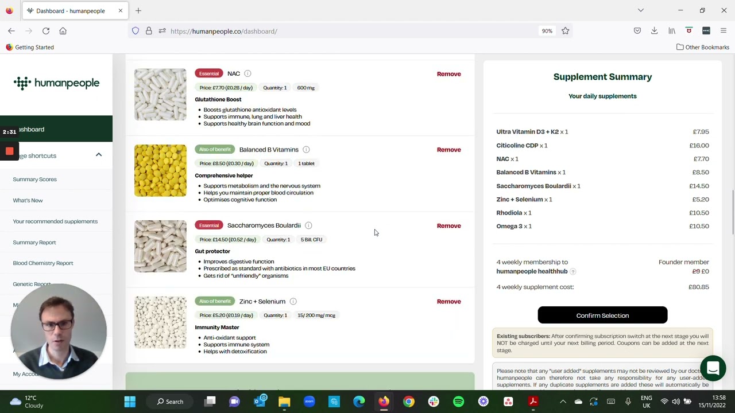Click the NAC capsules thumbnail
This screenshot has width=735, height=413.
[x=160, y=95]
